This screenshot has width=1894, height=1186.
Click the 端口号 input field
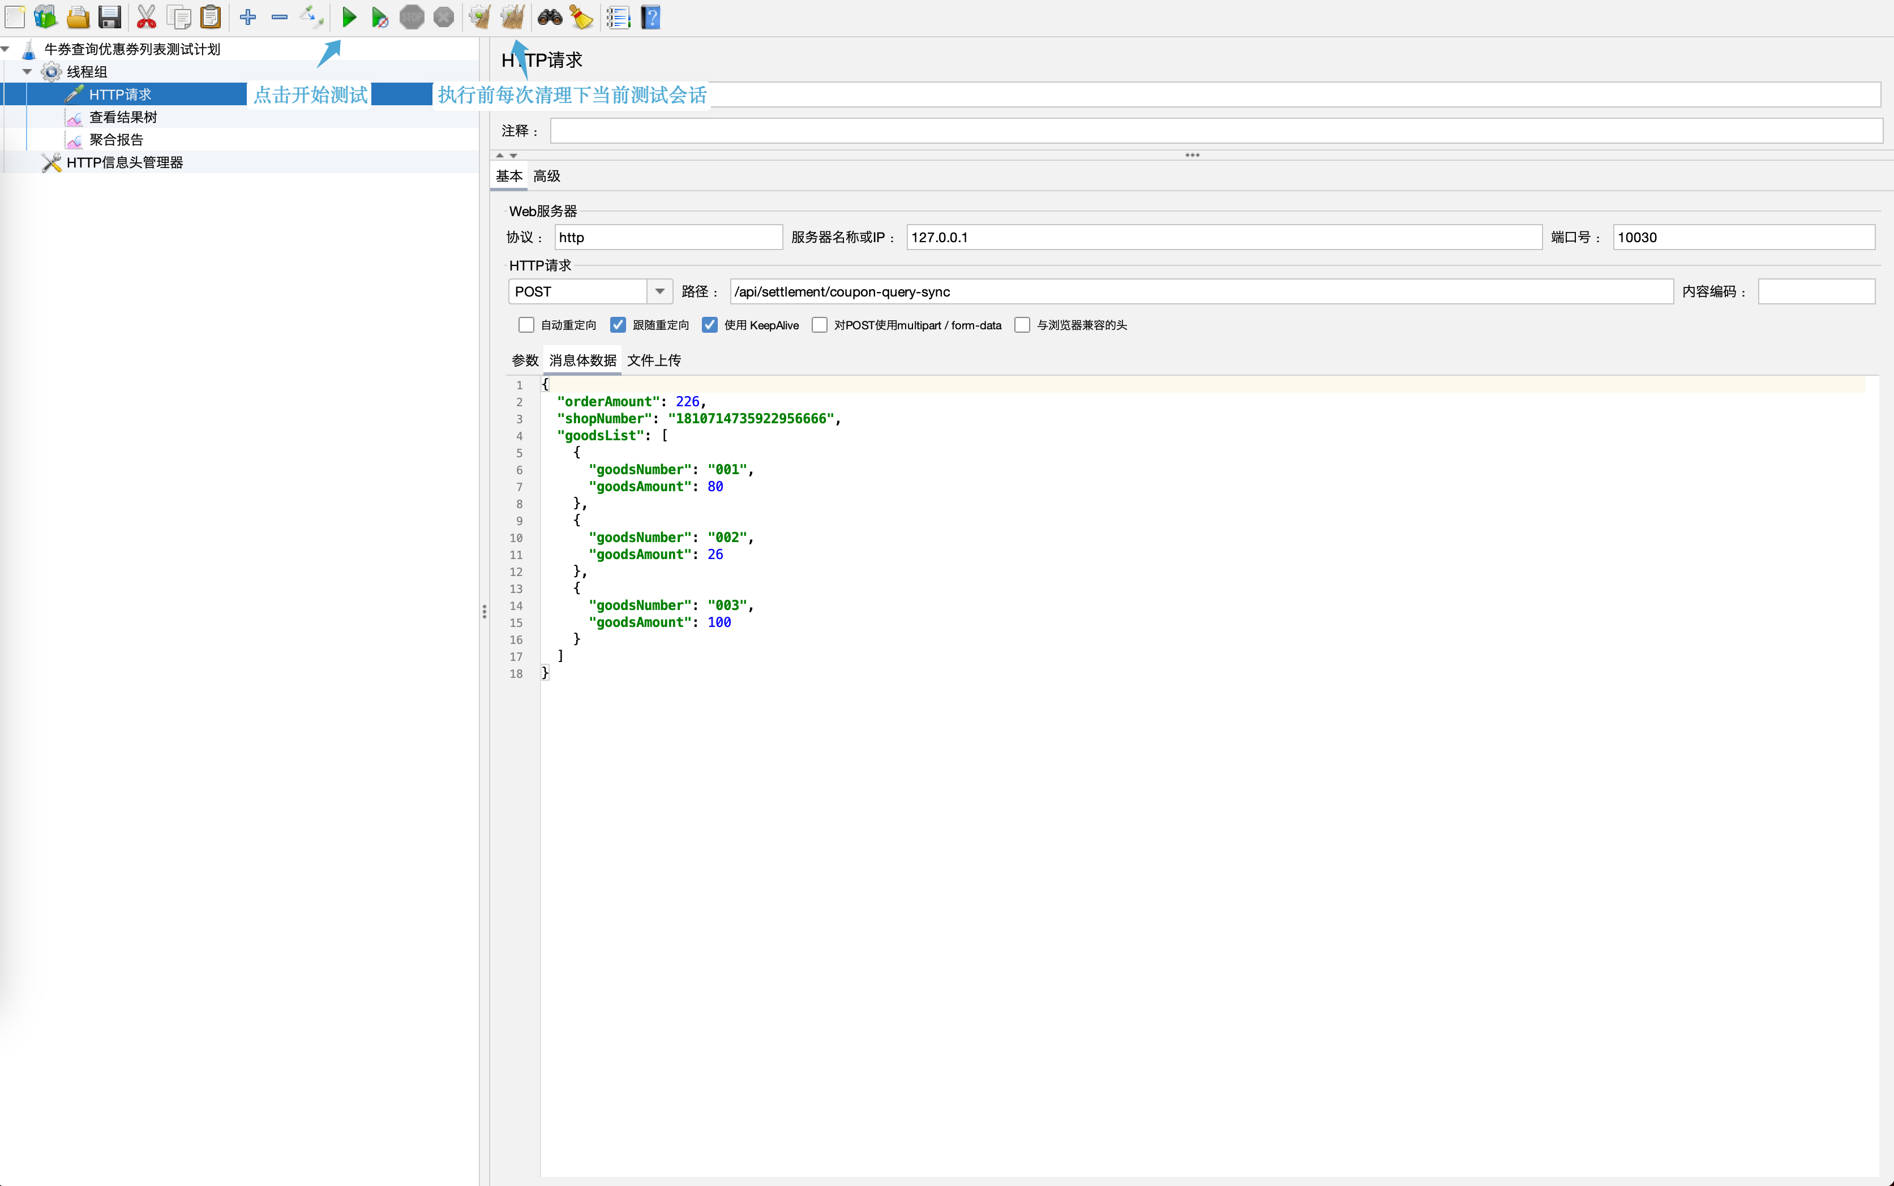[1743, 238]
